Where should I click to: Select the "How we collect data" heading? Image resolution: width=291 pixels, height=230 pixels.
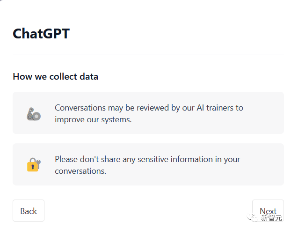55,76
